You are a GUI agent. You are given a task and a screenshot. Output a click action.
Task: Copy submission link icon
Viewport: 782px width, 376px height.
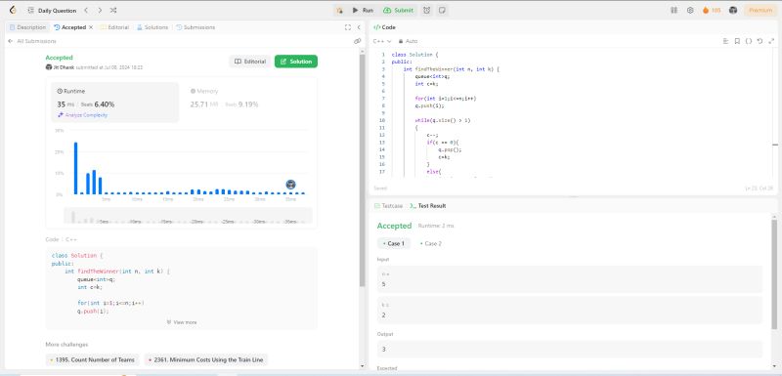[x=357, y=41]
